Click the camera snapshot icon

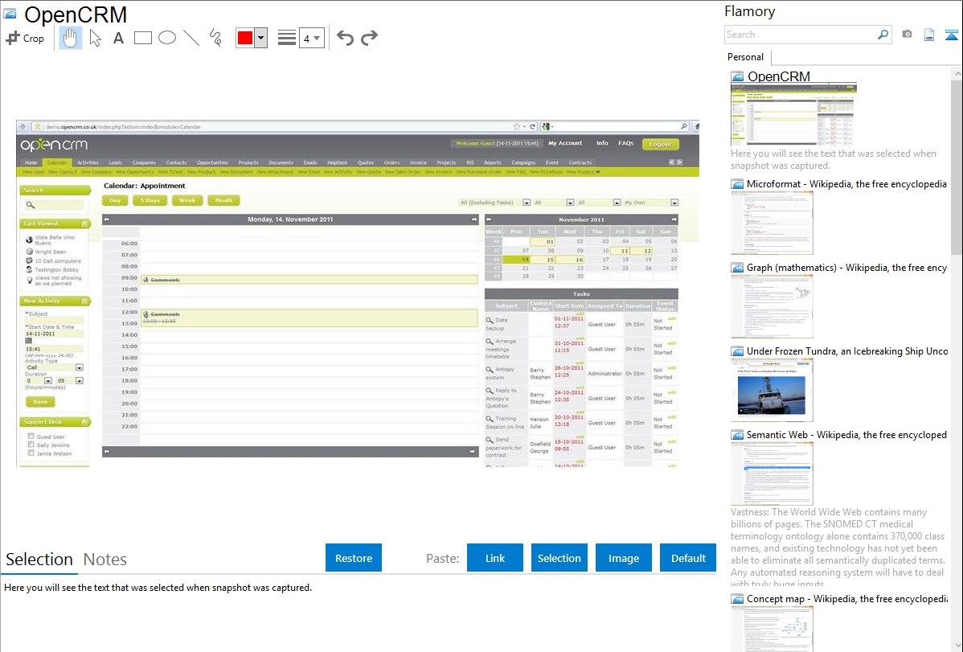click(907, 35)
